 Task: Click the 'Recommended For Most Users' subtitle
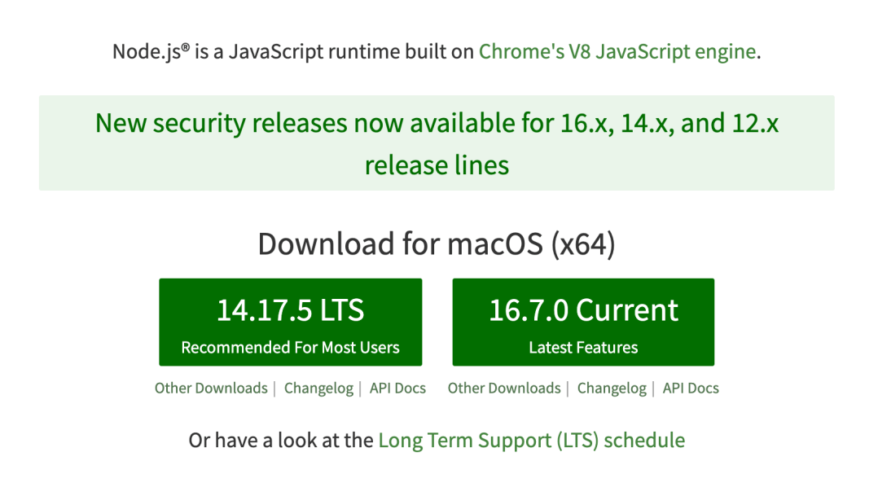click(290, 348)
